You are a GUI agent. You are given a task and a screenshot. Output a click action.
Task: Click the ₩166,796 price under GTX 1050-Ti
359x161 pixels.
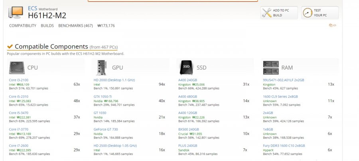(111, 101)
